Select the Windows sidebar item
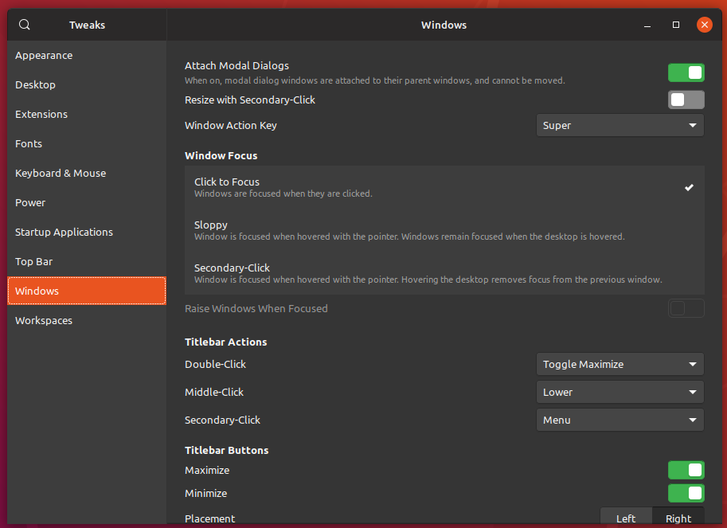727x528 pixels. pos(87,291)
